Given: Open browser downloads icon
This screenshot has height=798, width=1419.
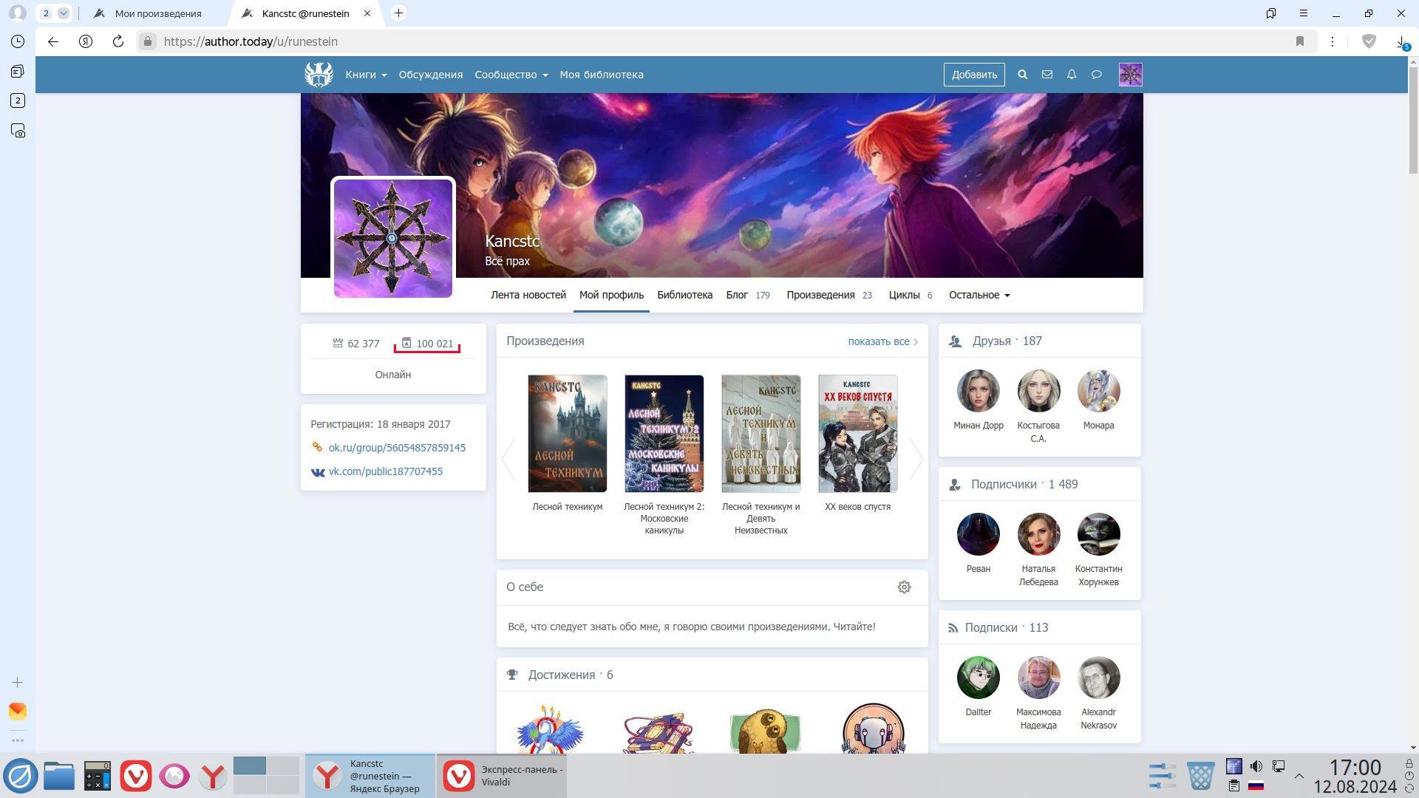Looking at the screenshot, I should coord(1401,41).
